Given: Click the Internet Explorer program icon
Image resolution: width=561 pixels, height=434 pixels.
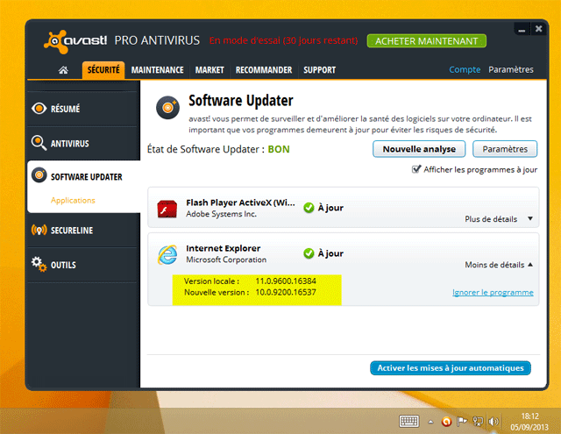Looking at the screenshot, I should (x=167, y=254).
